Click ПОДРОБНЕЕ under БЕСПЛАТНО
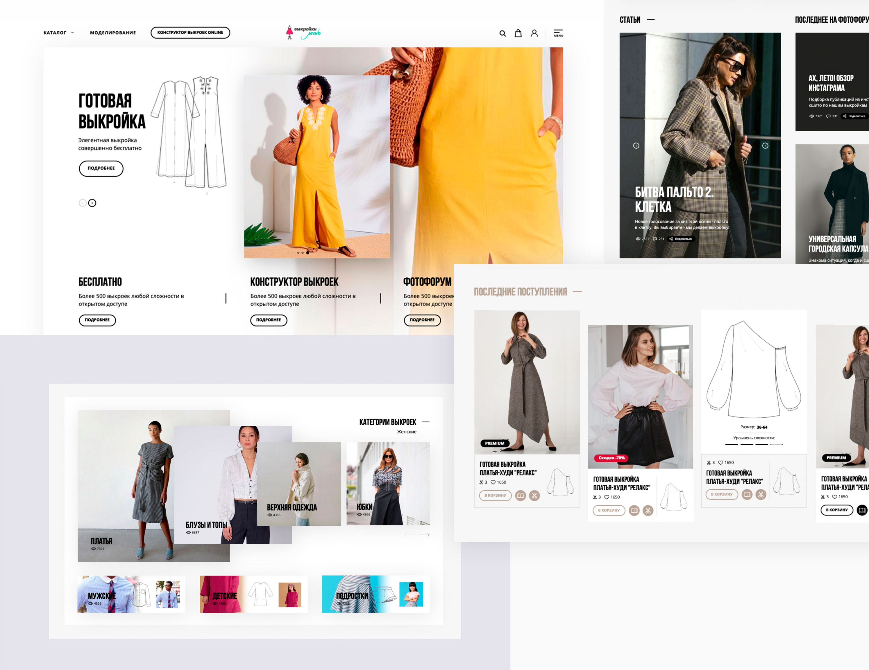The height and width of the screenshot is (670, 869). [97, 320]
